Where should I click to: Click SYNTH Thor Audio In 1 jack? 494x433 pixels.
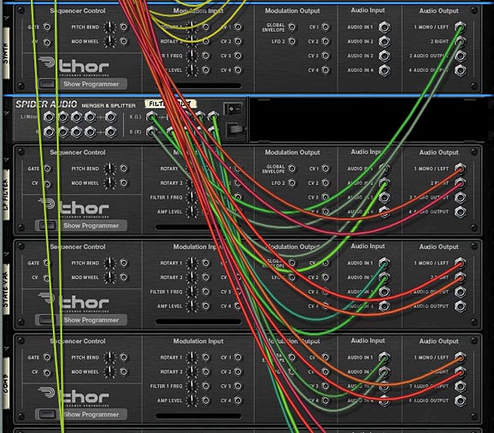384,27
